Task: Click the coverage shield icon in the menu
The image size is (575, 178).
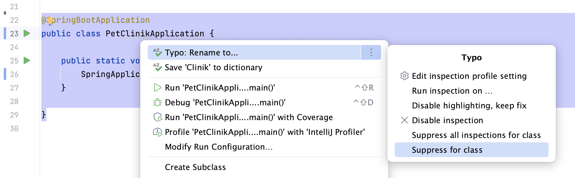Action: pos(157,117)
